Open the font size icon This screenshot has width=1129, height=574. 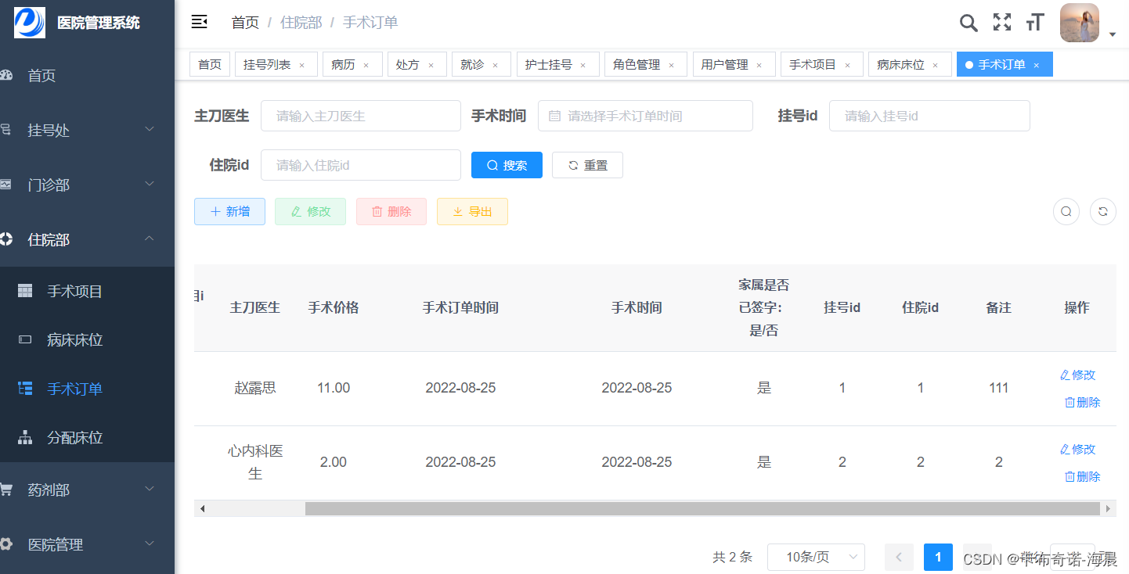1035,22
